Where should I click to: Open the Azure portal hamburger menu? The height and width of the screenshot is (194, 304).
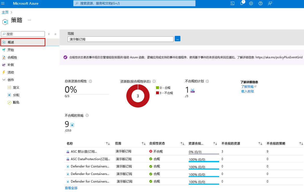[3, 3]
